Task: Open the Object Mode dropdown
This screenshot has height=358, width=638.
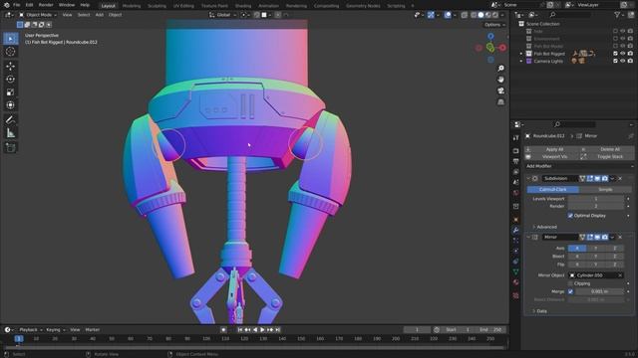Action: (x=38, y=15)
